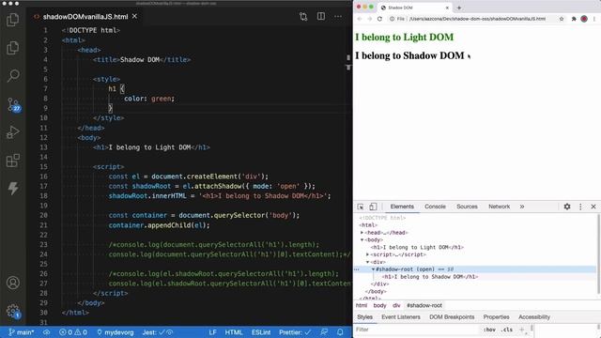Toggle the :hov element state panel
The image size is (601, 338).
click(489, 330)
